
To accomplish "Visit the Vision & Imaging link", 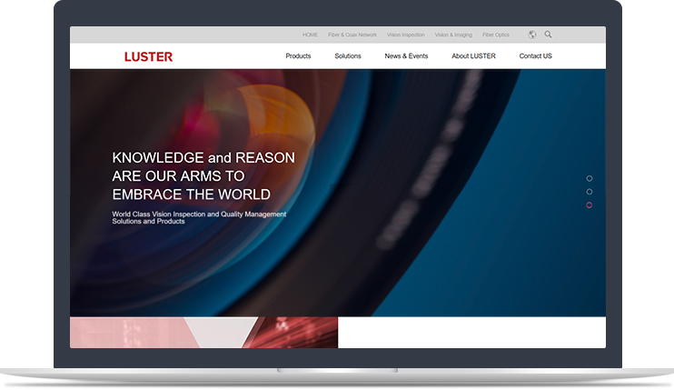I will point(453,35).
